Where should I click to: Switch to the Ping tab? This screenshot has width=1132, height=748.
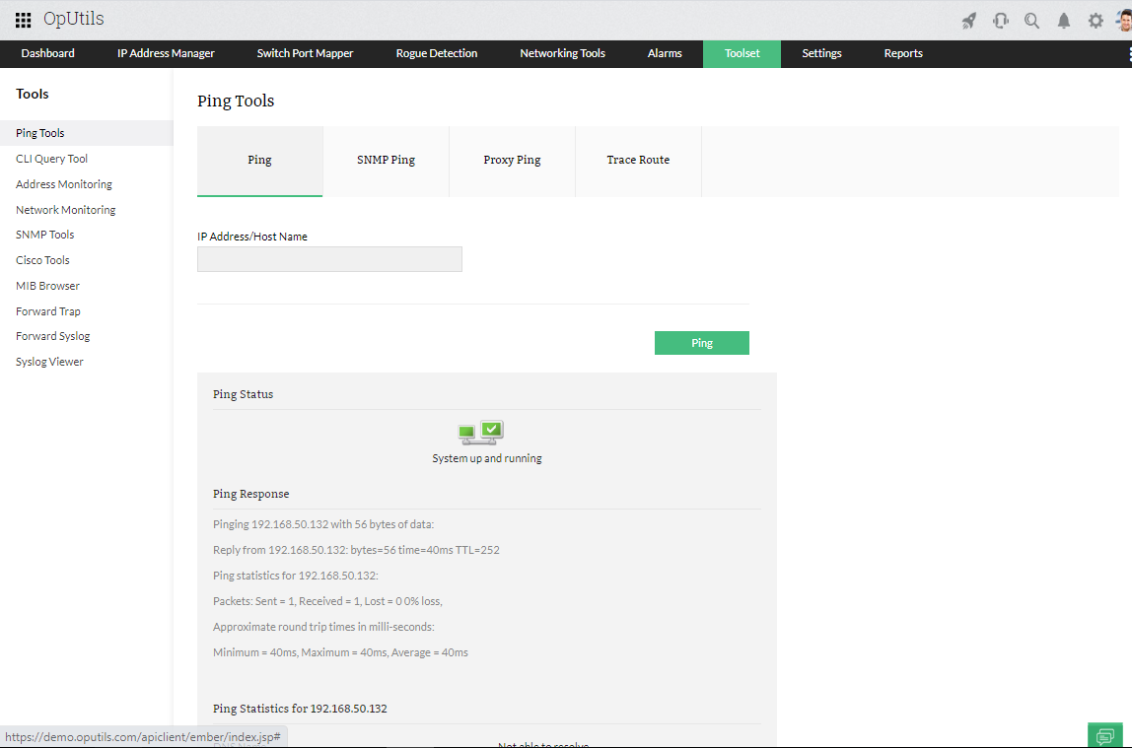click(x=260, y=161)
